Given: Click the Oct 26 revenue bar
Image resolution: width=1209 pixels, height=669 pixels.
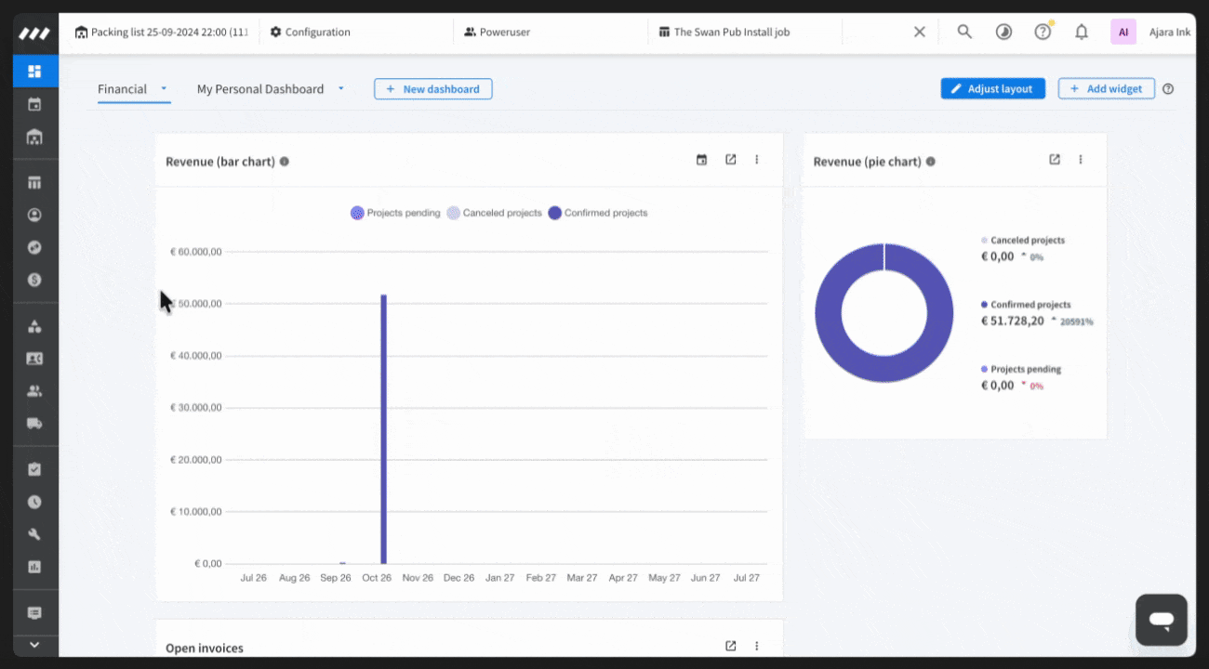Looking at the screenshot, I should 383,428.
